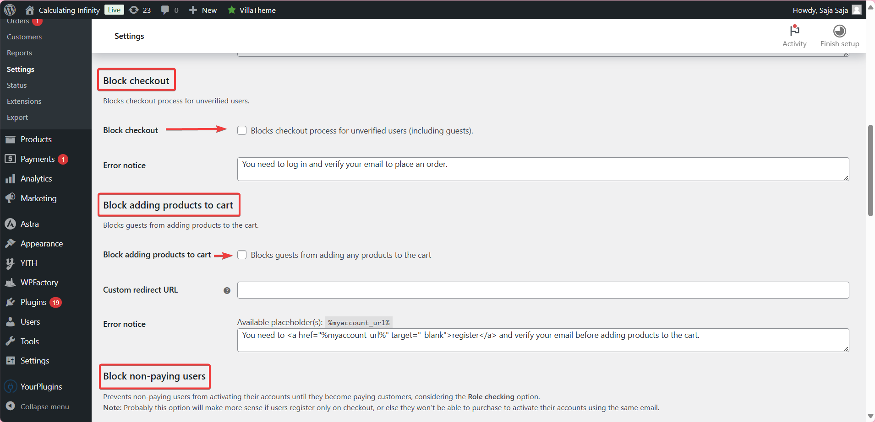Screen dimensions: 875x422
Task: Click the comments bubble icon
Action: (x=165, y=10)
